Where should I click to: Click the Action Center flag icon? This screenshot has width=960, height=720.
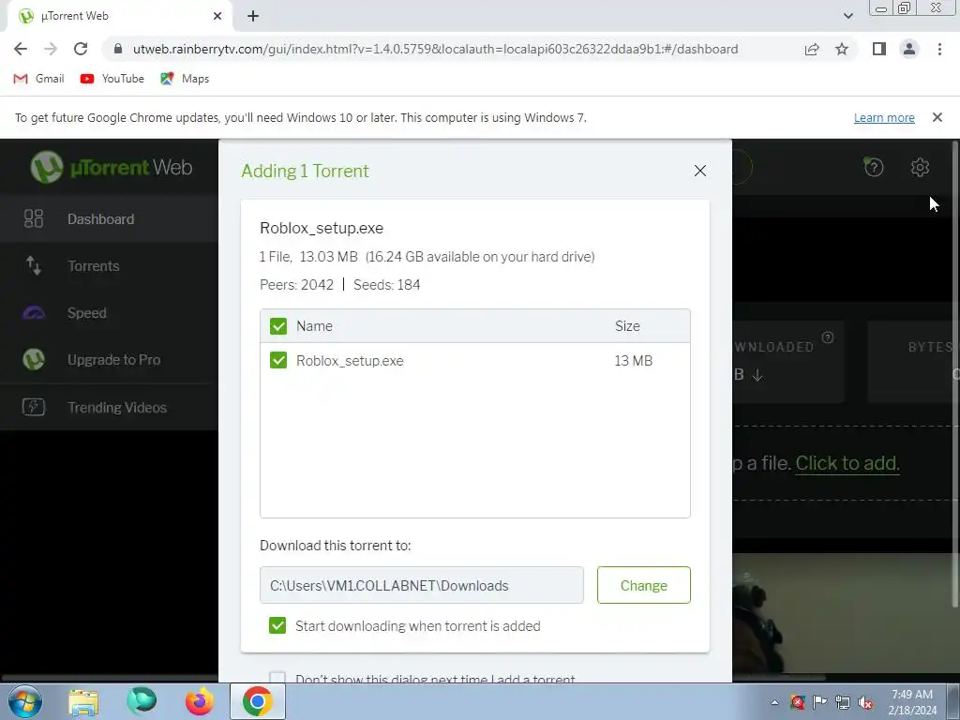point(819,702)
